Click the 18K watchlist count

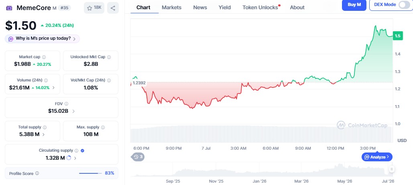click(x=98, y=8)
